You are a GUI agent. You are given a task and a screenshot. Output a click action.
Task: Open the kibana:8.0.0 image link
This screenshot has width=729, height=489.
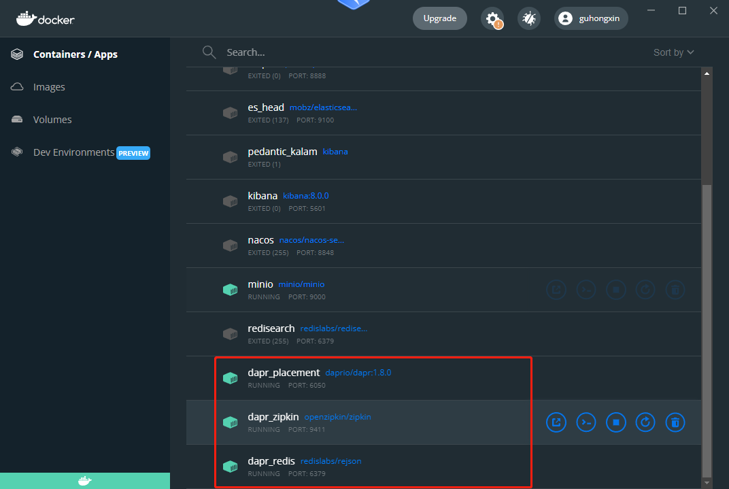tap(306, 196)
